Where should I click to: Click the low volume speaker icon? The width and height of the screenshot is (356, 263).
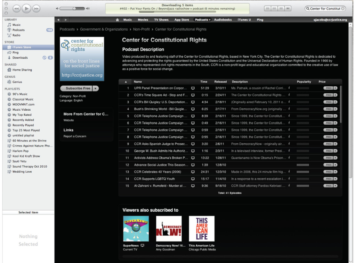(x=57, y=9)
